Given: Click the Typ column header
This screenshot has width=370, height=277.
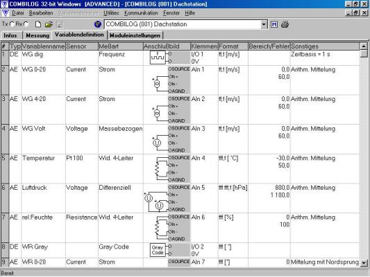Looking at the screenshot, I should [x=15, y=46].
